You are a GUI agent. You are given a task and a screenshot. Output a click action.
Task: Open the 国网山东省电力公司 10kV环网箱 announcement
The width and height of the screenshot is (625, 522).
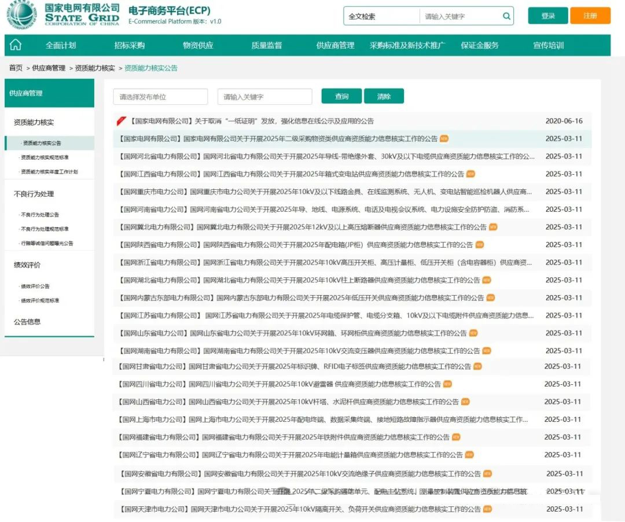pos(289,333)
